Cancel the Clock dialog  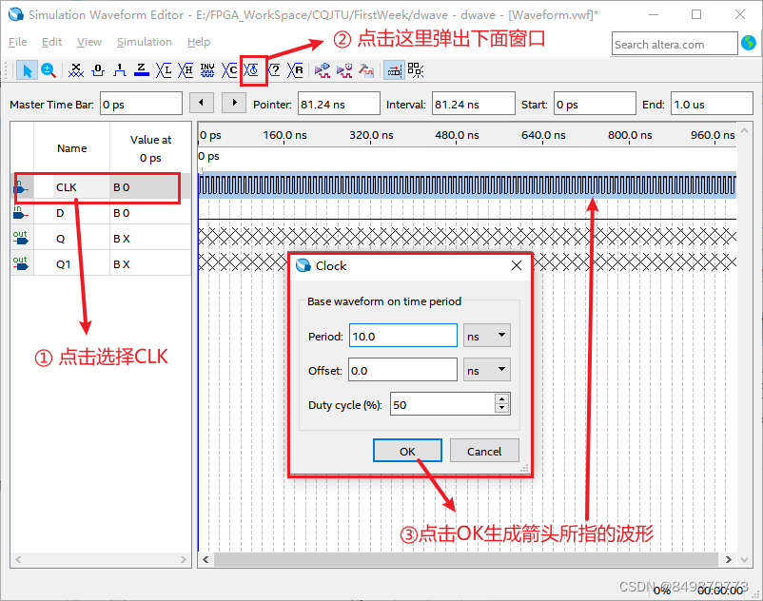click(484, 451)
